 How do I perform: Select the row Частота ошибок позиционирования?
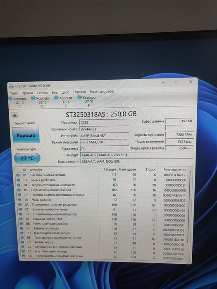click(102, 195)
